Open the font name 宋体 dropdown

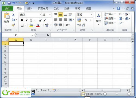coord(40,15)
